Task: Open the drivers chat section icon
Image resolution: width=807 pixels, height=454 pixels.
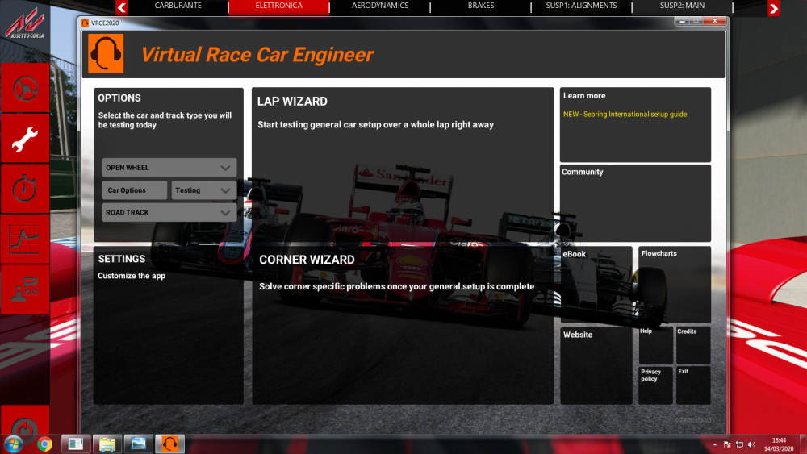Action: [25, 289]
